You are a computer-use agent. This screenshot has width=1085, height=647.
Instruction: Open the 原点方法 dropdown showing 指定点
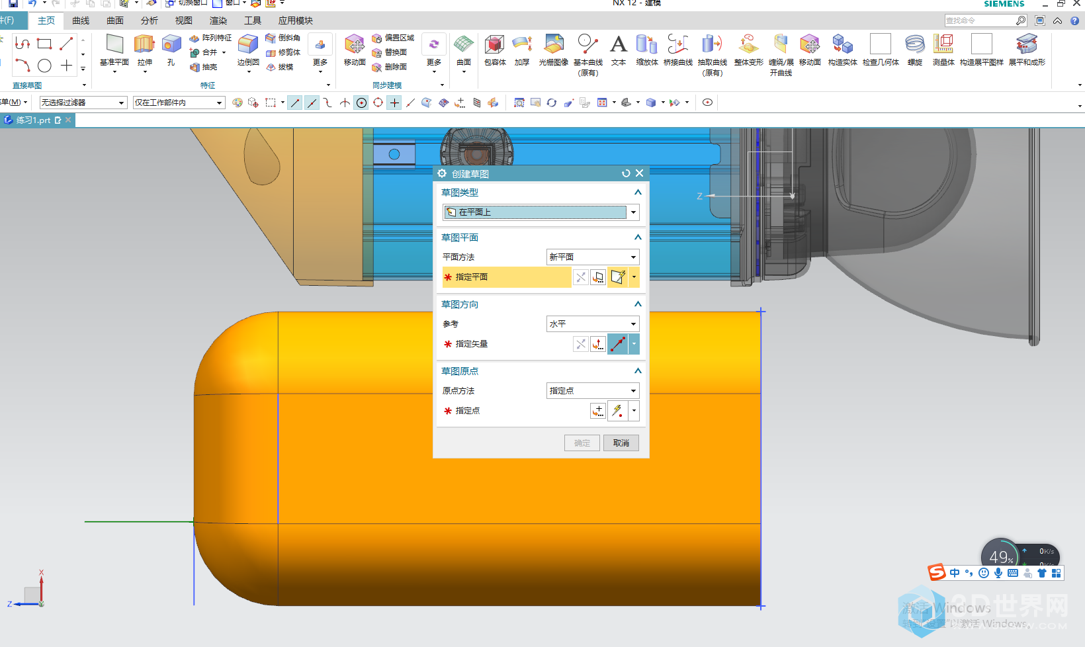[x=593, y=391]
